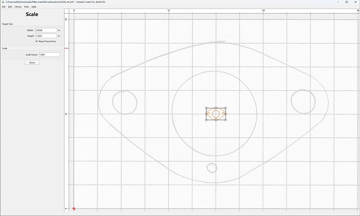The height and width of the screenshot is (216, 360).
Task: Close the Carbide Create window
Action: click(x=355, y=2)
